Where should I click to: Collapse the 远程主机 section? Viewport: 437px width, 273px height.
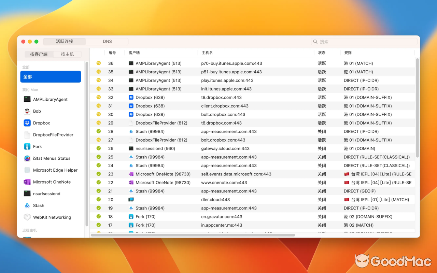pos(29,230)
